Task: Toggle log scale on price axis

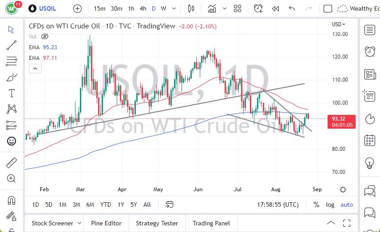Action: [330, 204]
